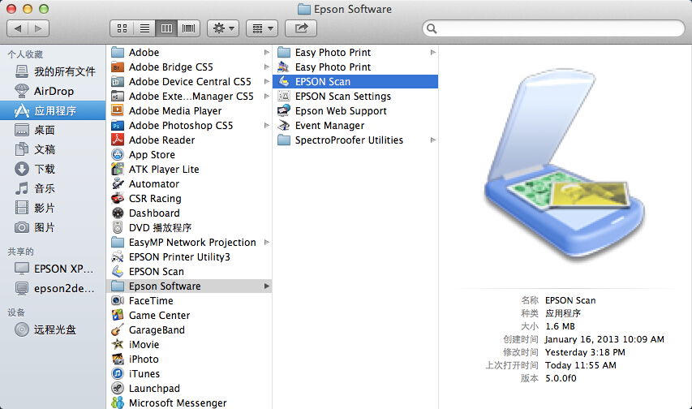Go forward with the right arrow button
The height and width of the screenshot is (409, 692).
tap(38, 28)
